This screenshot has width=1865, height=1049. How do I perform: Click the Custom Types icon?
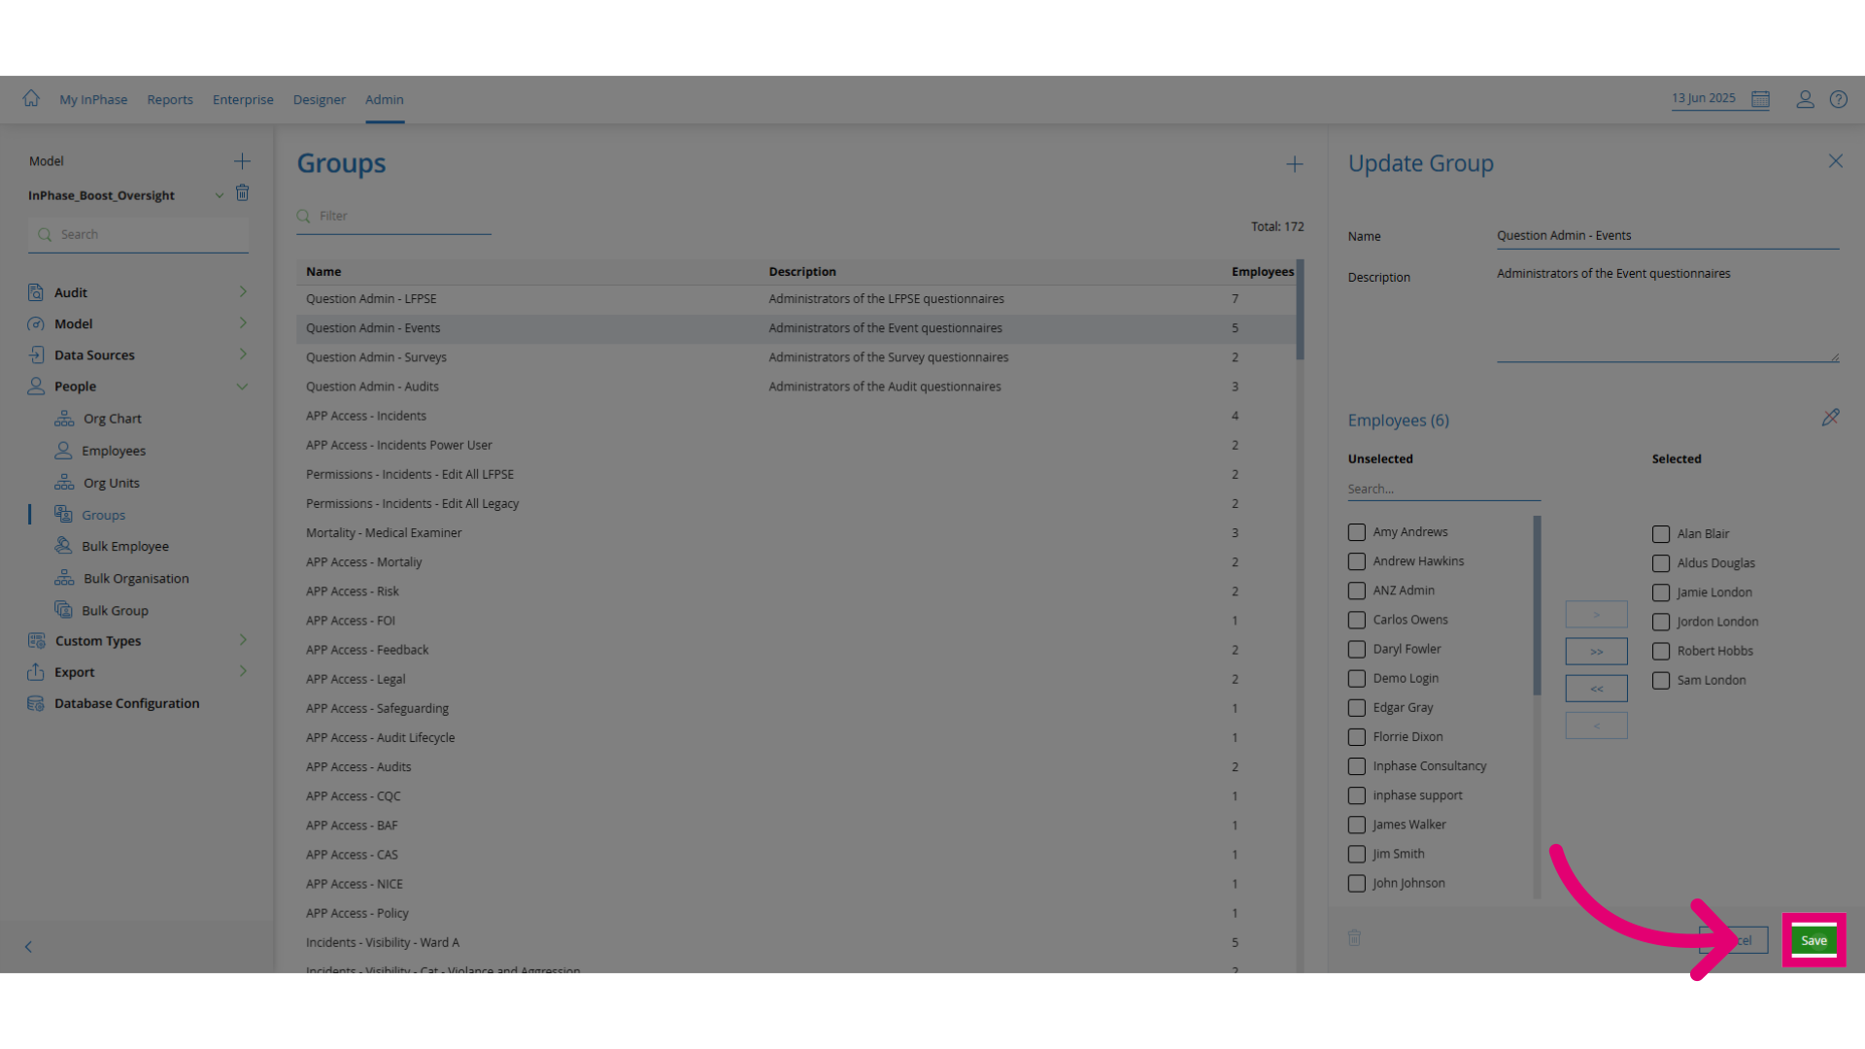[36, 641]
